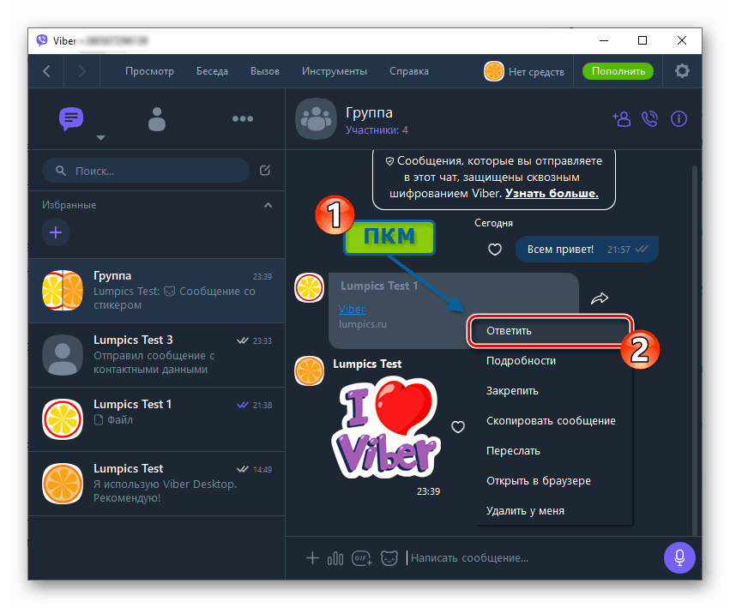Open the More three-dots tab
Viewport: 730px width, 608px height.
[x=243, y=118]
